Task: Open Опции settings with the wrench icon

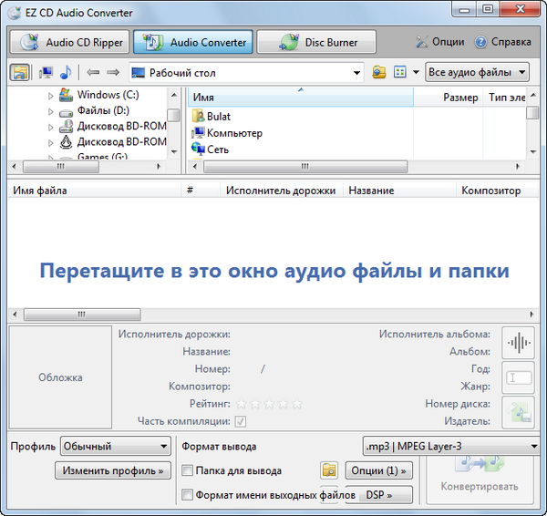Action: tap(439, 42)
